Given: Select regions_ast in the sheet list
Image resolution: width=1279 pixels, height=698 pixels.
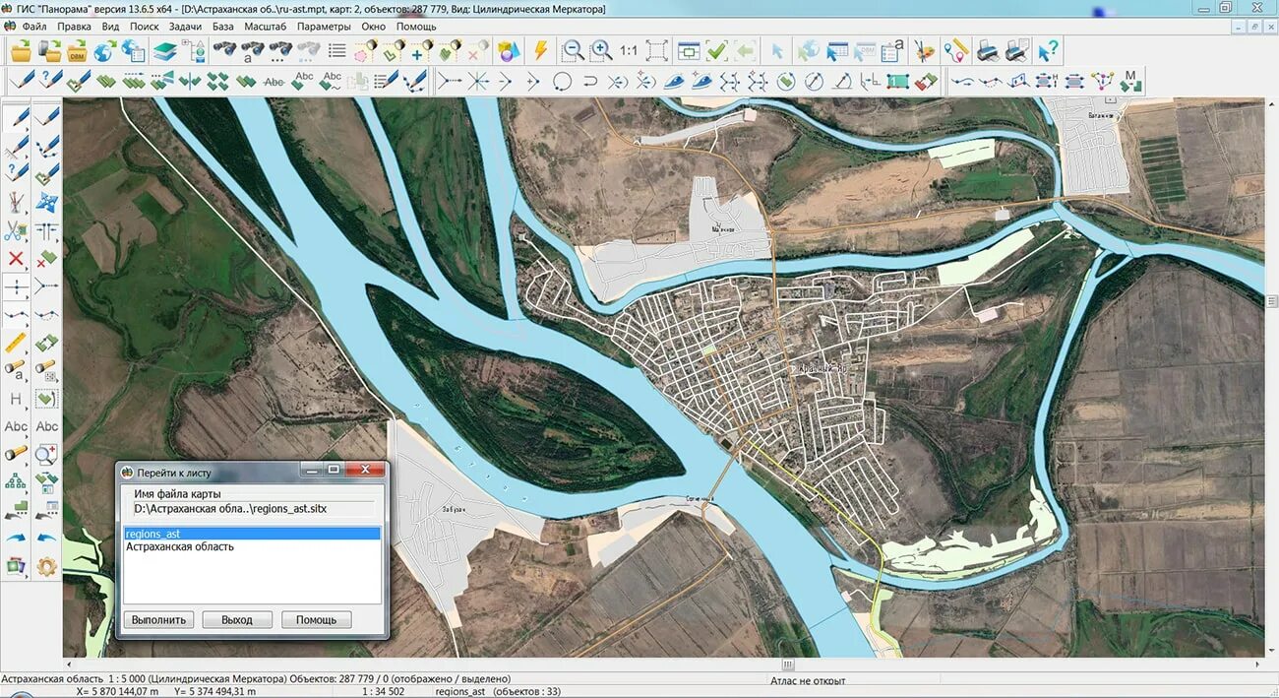Looking at the screenshot, I should click(x=252, y=534).
